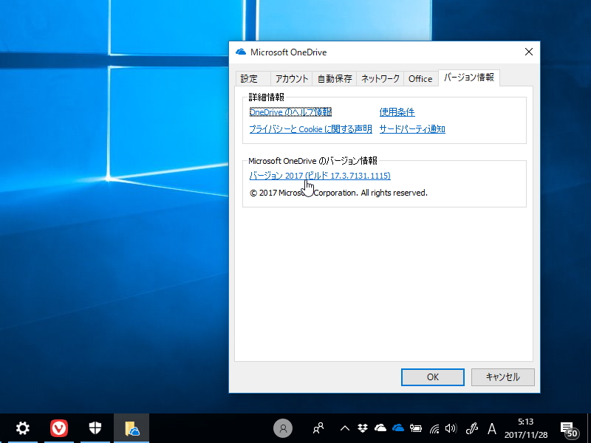This screenshot has width=591, height=443.
Task: Open Windows Defender shield icon
Action: tap(95, 428)
